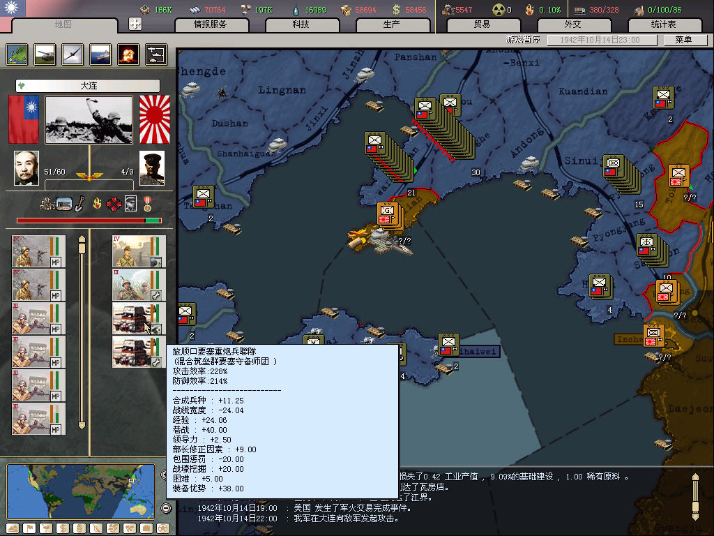Select the first attacker infantry unit card

pyautogui.click(x=39, y=251)
